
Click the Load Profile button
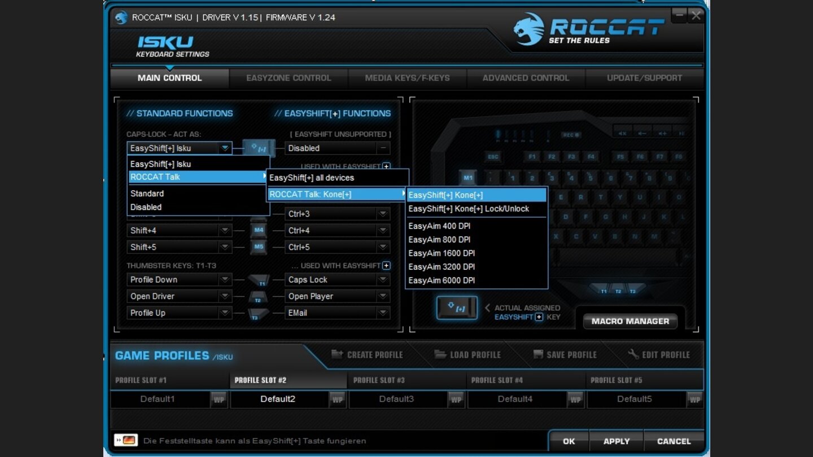click(x=467, y=355)
